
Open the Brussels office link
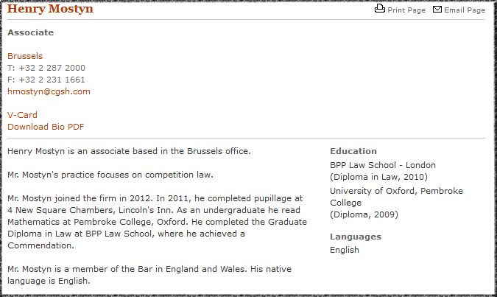[25, 56]
